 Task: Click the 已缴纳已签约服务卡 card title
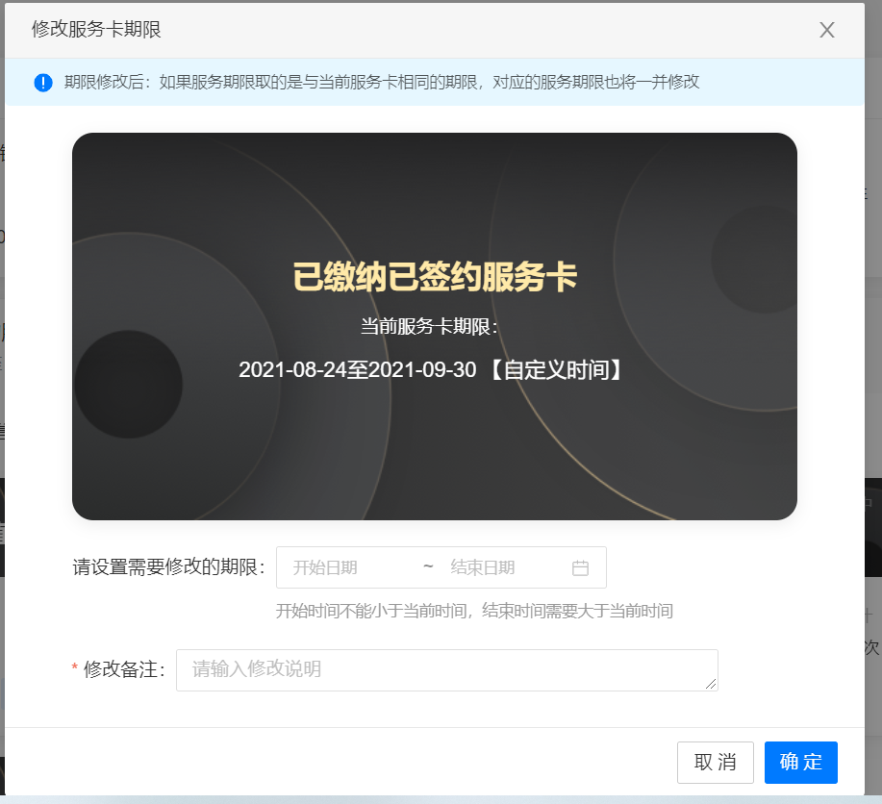(435, 277)
